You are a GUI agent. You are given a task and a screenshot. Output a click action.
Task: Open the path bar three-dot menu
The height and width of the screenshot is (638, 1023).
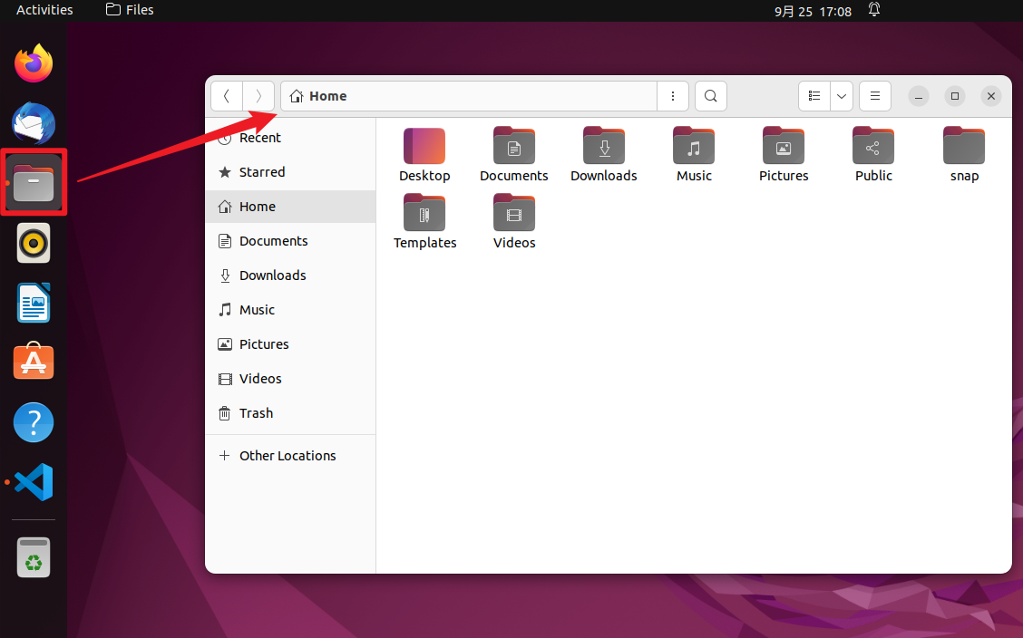[672, 96]
